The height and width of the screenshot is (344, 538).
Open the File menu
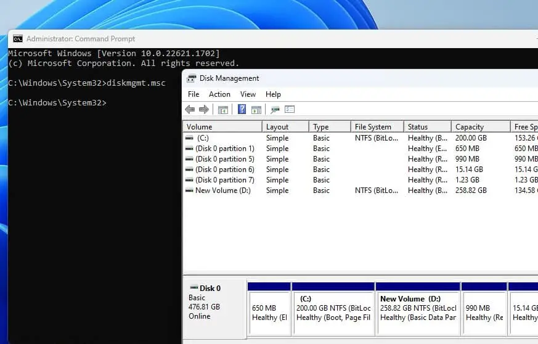click(194, 94)
